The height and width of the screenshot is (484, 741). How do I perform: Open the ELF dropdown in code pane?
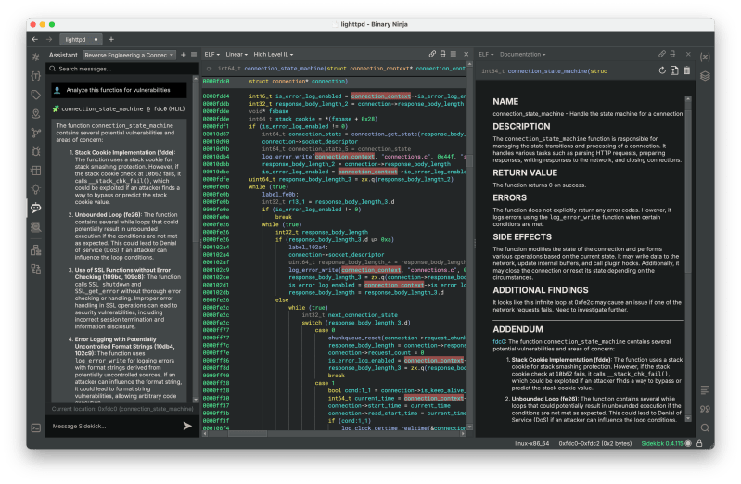point(212,55)
